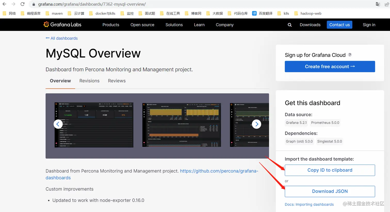Open the hadoop-web bookmarks folder

[308, 13]
